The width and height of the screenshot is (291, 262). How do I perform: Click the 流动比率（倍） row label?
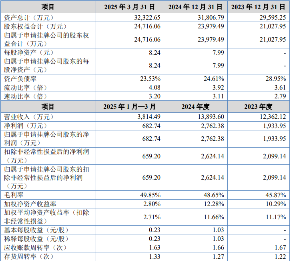pyautogui.click(x=26, y=88)
